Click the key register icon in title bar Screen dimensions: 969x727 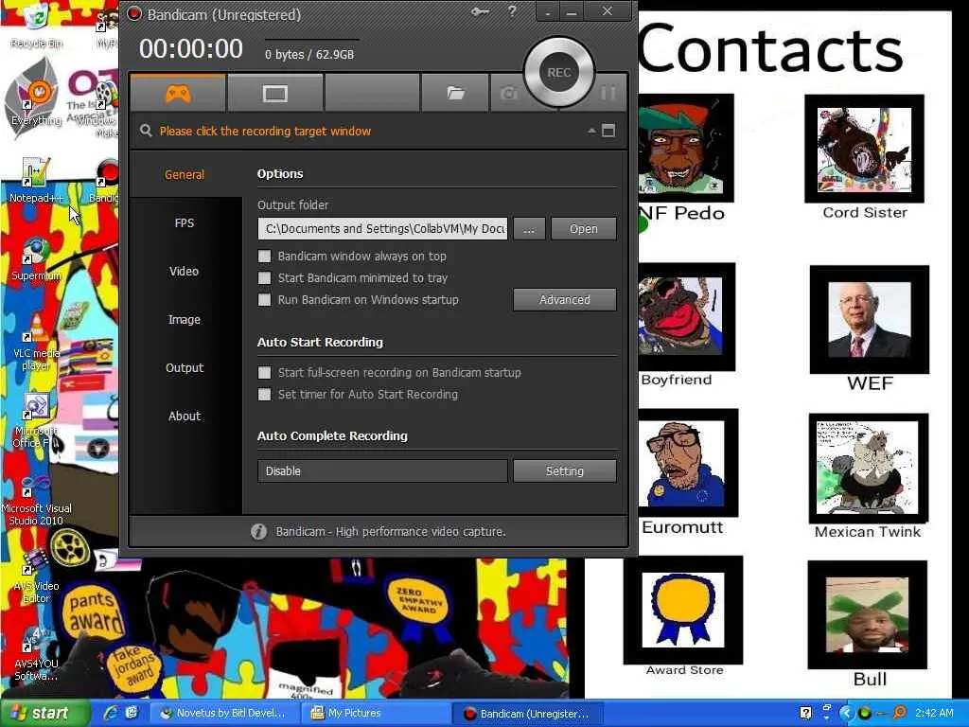click(x=480, y=11)
